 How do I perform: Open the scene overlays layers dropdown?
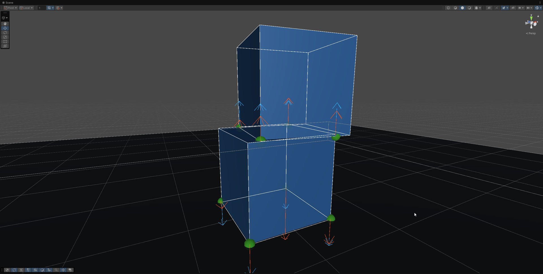521,8
